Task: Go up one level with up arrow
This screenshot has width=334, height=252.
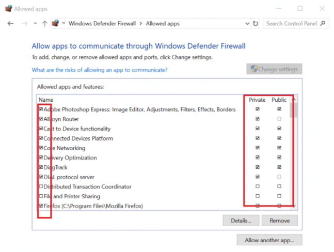Action: pyautogui.click(x=44, y=23)
